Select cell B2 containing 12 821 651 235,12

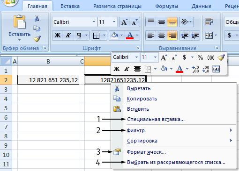(48, 80)
